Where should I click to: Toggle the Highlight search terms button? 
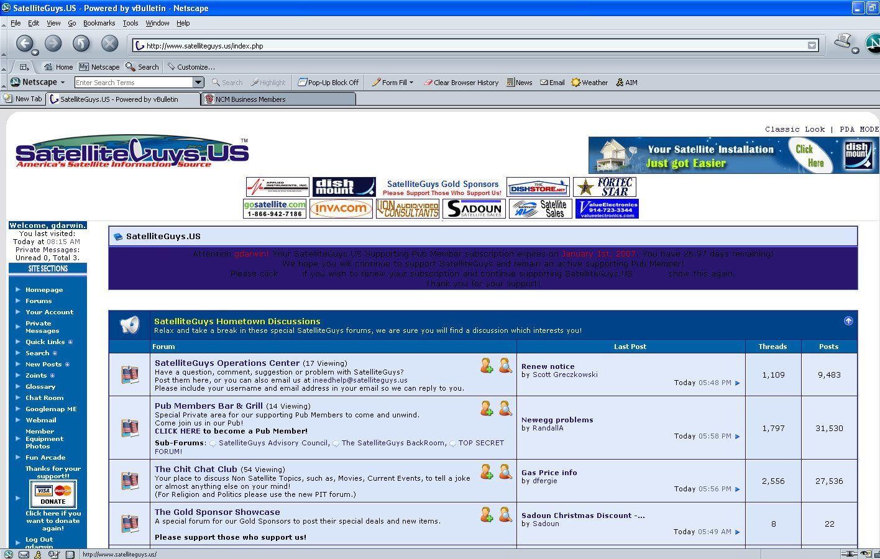268,83
